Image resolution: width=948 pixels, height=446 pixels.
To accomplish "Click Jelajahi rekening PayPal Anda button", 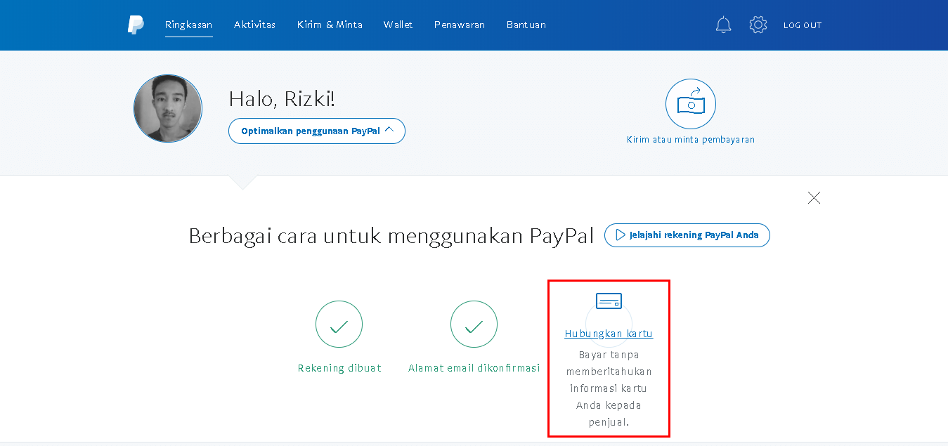I will tap(687, 235).
